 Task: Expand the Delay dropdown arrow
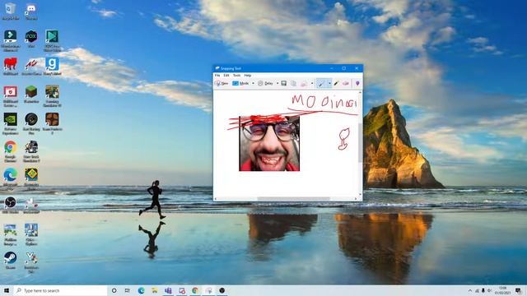pyautogui.click(x=277, y=83)
